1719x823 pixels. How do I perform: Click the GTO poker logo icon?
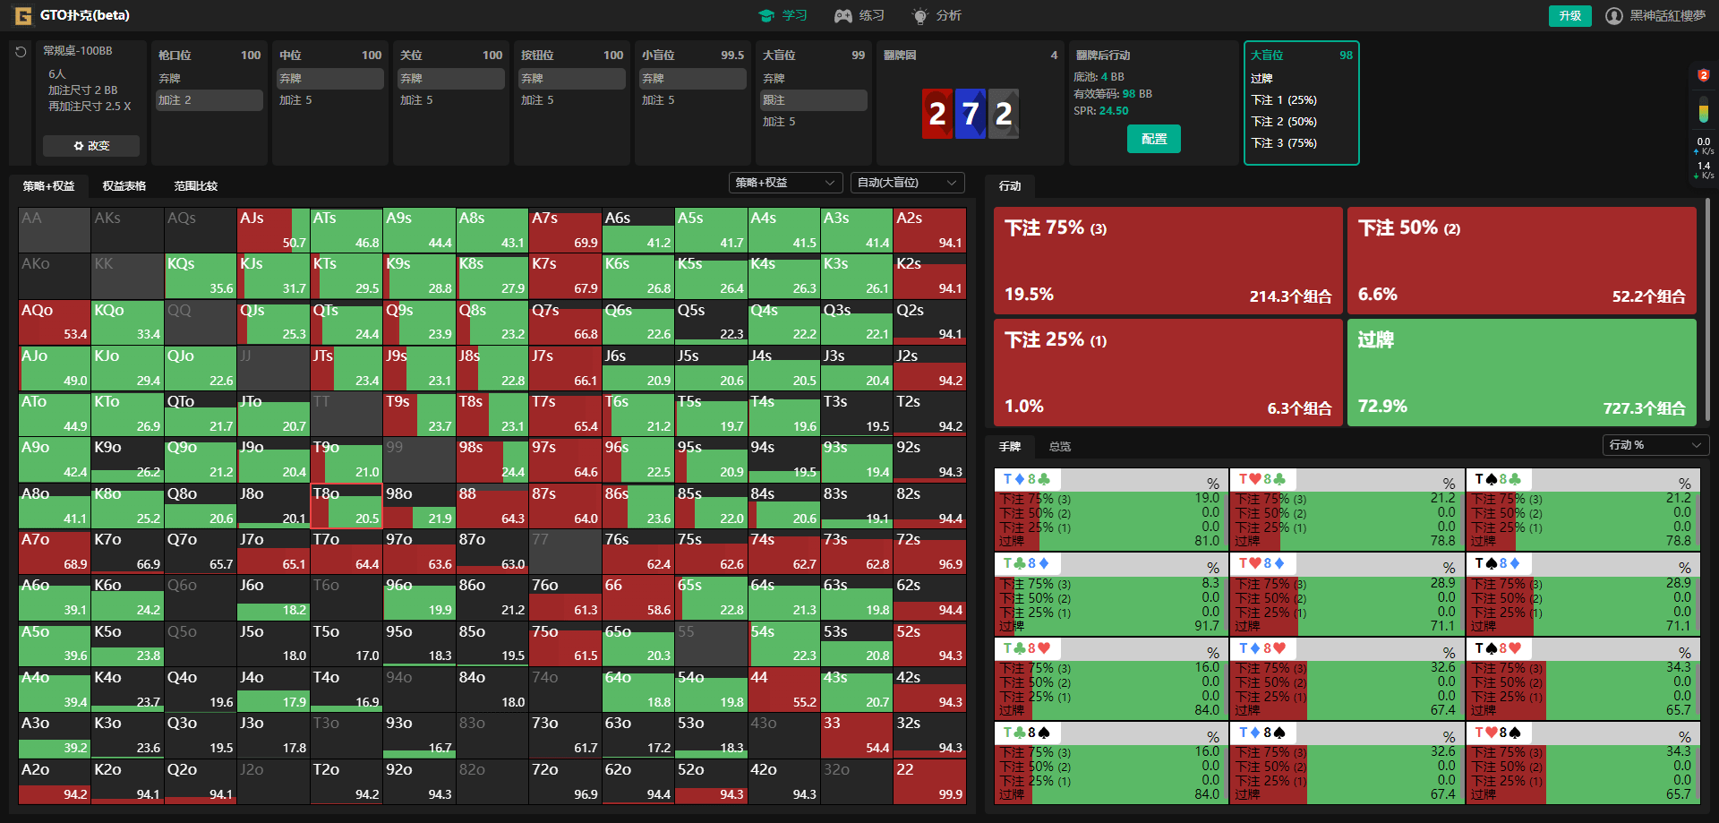[x=22, y=15]
